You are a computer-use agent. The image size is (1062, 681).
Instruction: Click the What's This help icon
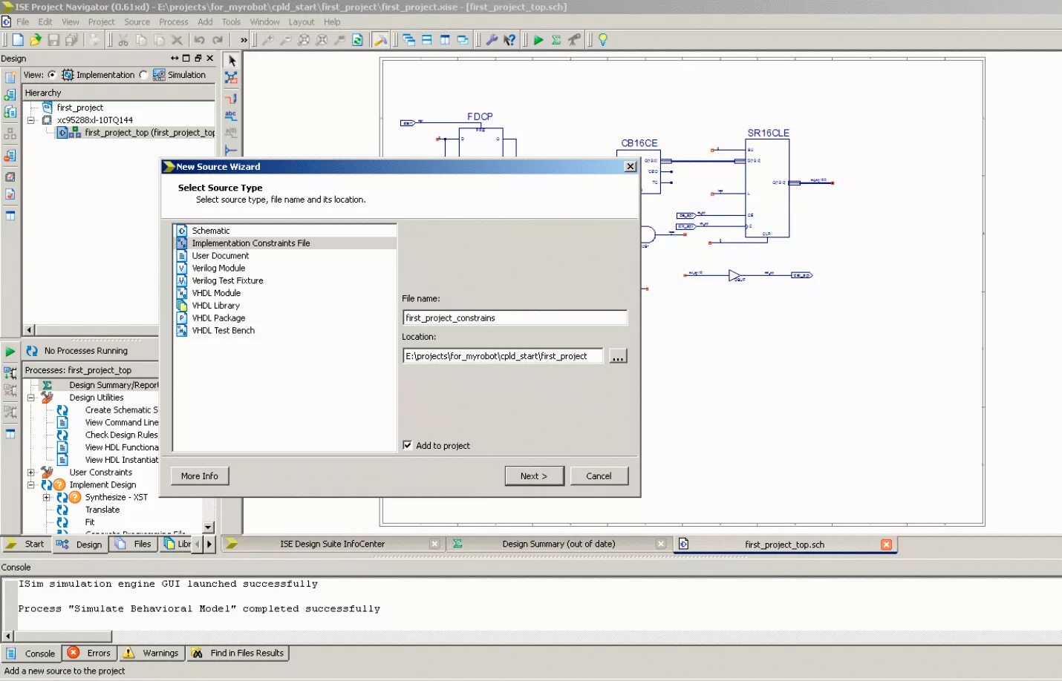coord(509,40)
